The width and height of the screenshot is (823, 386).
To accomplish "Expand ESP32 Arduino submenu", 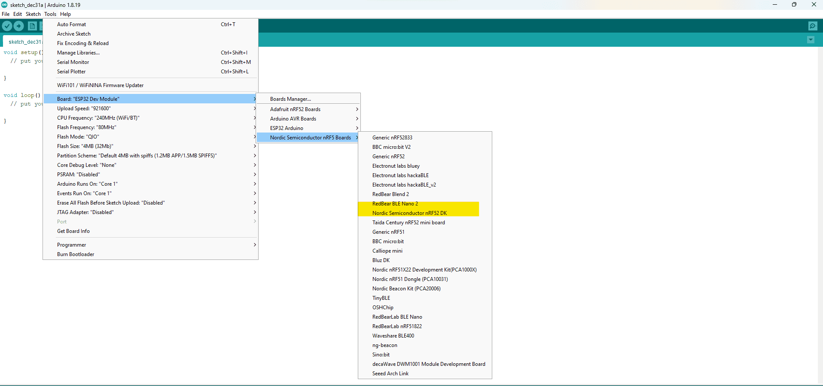I will pyautogui.click(x=308, y=128).
